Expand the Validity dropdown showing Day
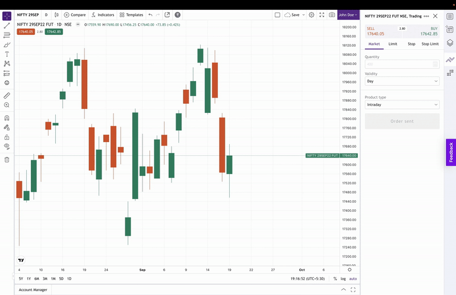The height and width of the screenshot is (295, 456). coord(402,82)
